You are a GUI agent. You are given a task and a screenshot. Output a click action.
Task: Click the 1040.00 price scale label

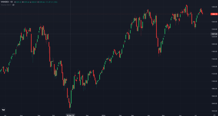click(x=214, y=104)
